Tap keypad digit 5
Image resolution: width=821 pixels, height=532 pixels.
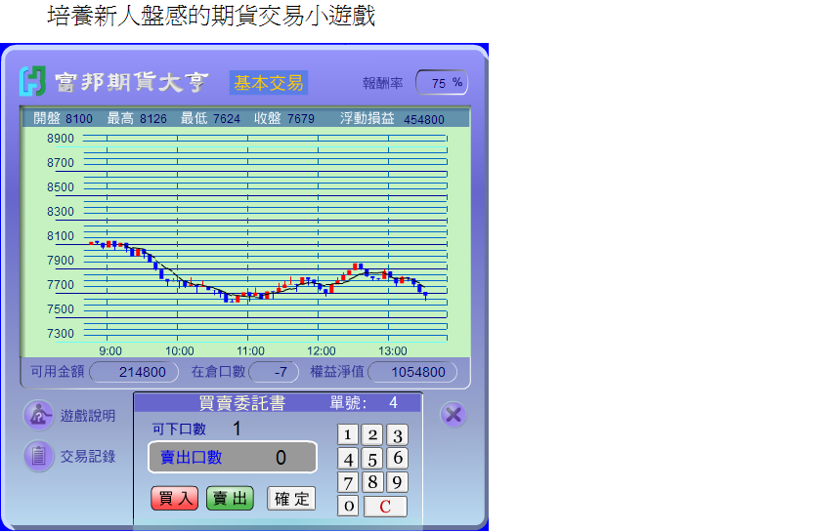click(372, 459)
